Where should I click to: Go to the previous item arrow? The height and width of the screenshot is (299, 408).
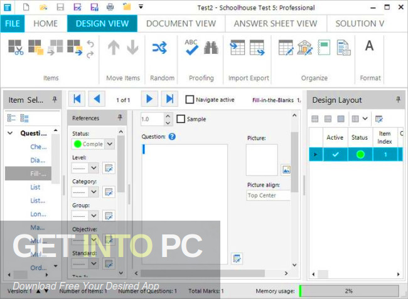pos(97,98)
